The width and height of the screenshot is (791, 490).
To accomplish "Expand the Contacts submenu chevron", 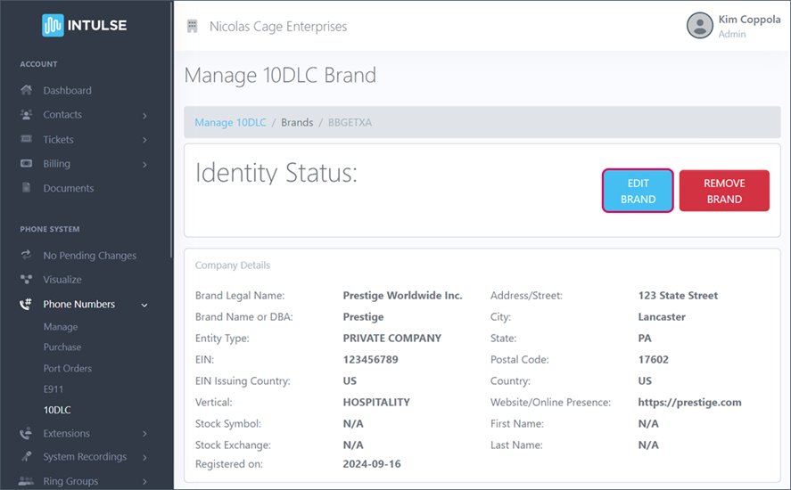I will tap(144, 116).
